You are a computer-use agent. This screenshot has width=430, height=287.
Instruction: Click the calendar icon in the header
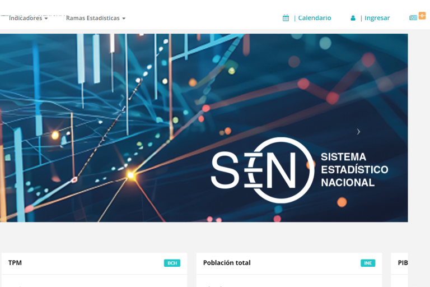click(286, 18)
